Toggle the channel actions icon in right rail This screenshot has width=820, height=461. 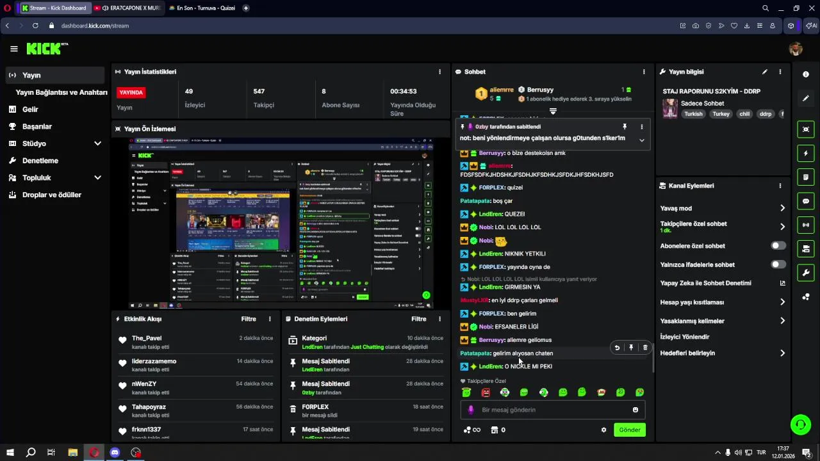click(806, 248)
